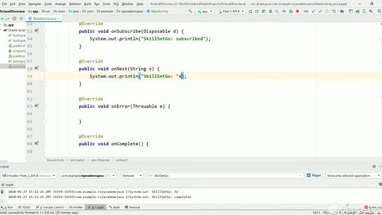This screenshot has height=215, width=382.
Task: Click the Debug app bug icon
Action: tap(270, 11)
